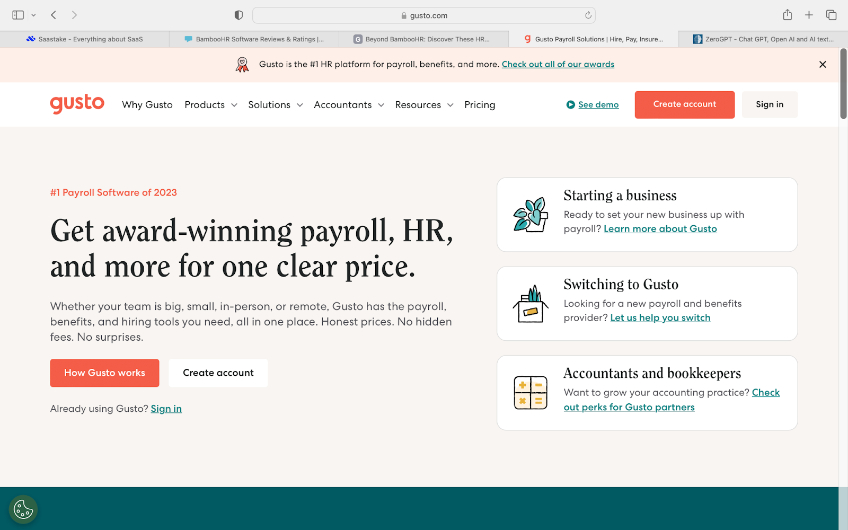Viewport: 848px width, 530px height.
Task: Click the plant icon for Starting a business
Action: [x=531, y=215]
